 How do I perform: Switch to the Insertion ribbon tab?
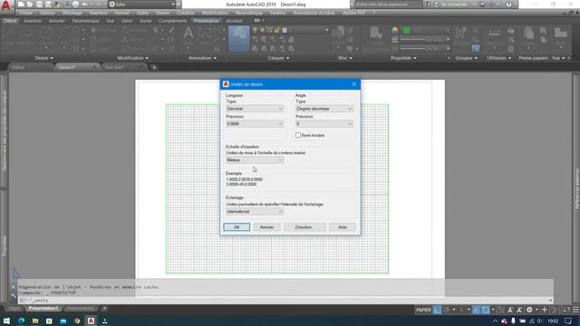point(33,21)
